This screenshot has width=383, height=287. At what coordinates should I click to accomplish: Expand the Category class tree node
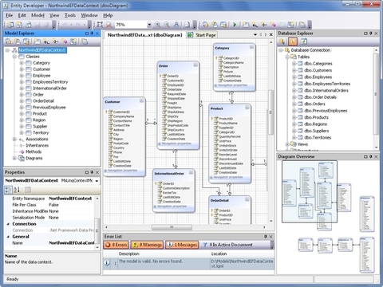[22, 63]
